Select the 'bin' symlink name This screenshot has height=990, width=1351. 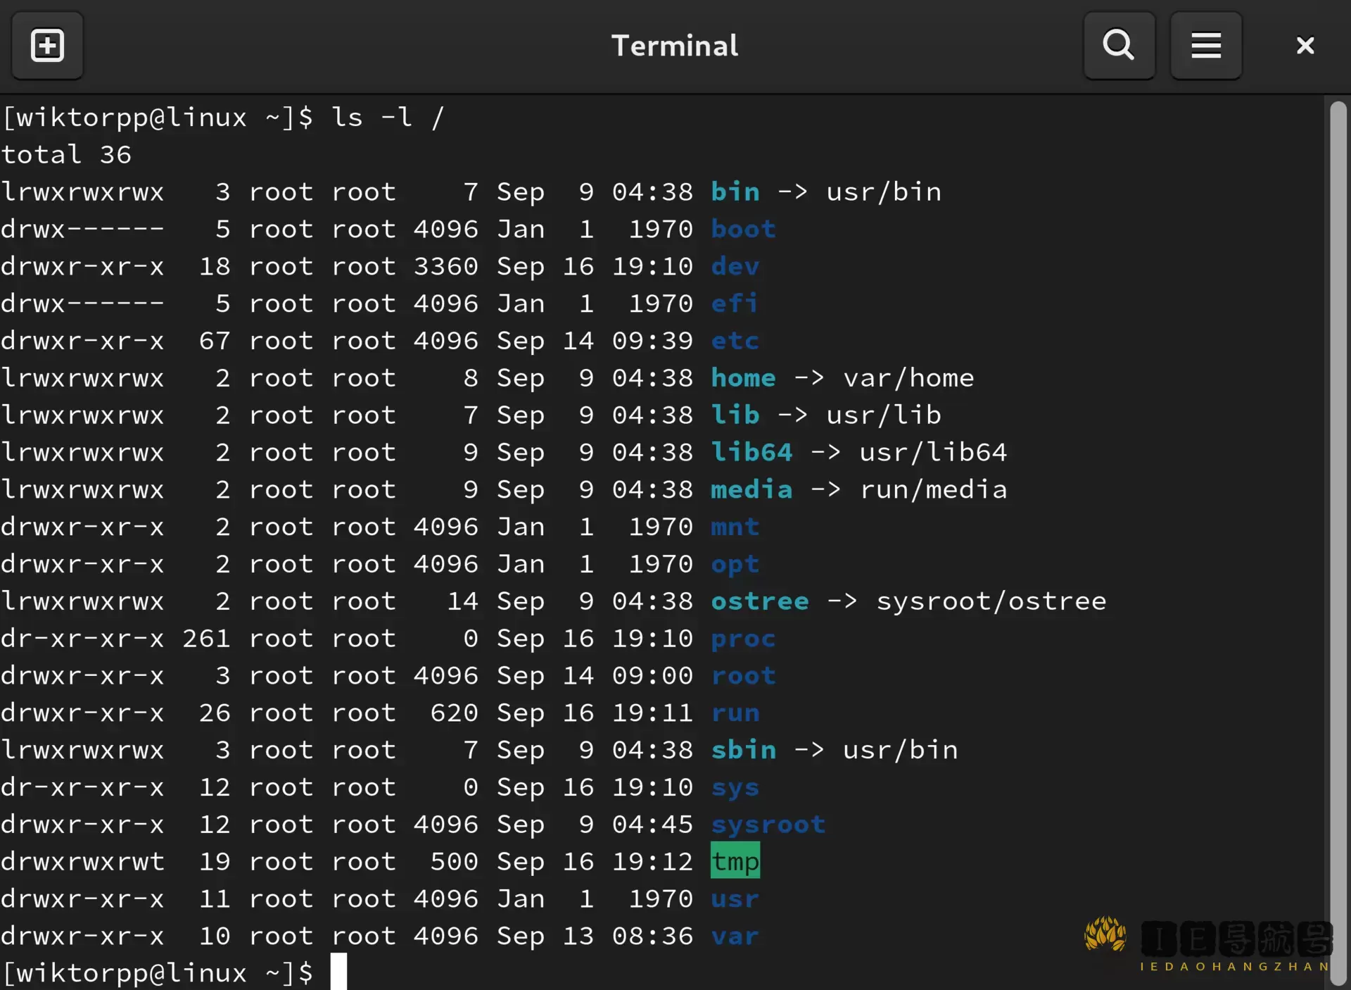click(x=735, y=192)
